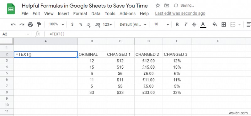Select the cell containing $5
251x116 pixels.
point(120,86)
